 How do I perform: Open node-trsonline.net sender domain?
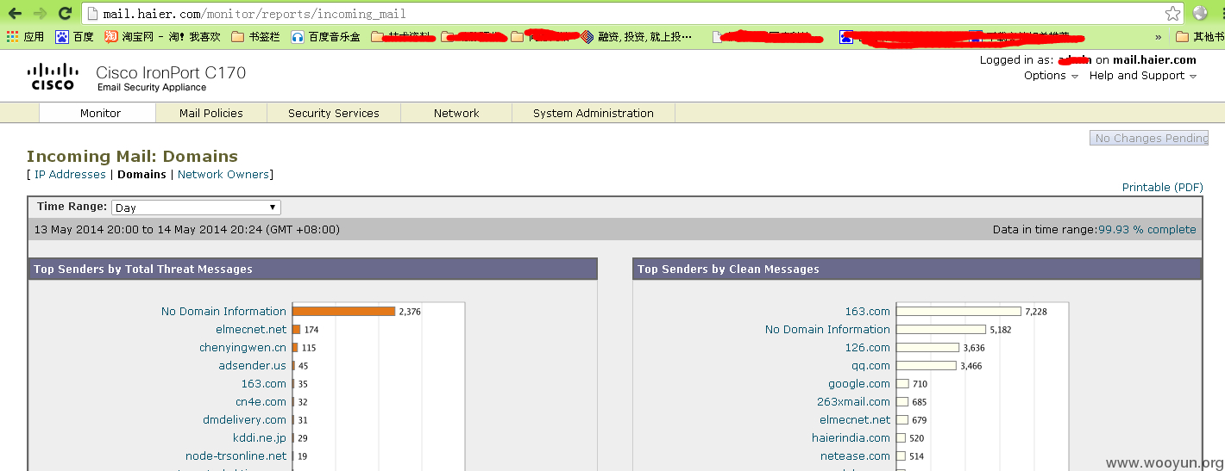coord(236,456)
